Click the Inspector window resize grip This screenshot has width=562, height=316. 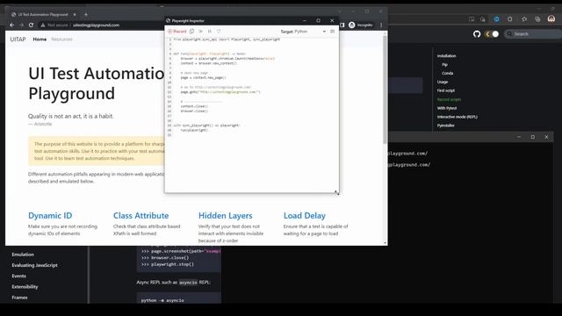pyautogui.click(x=336, y=192)
